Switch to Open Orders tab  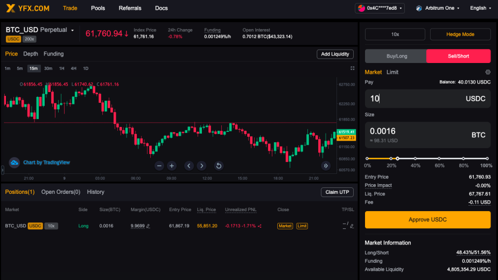click(x=61, y=192)
